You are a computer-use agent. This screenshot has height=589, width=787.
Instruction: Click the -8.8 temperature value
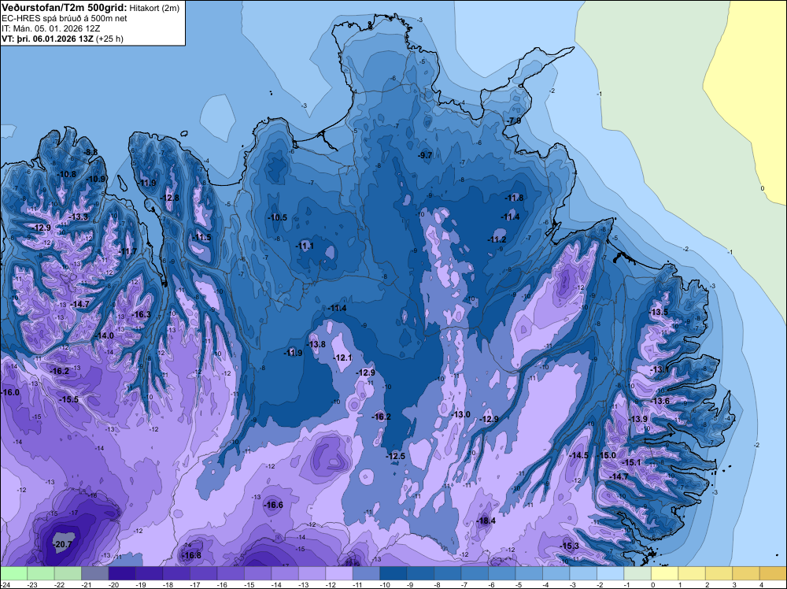pyautogui.click(x=91, y=152)
